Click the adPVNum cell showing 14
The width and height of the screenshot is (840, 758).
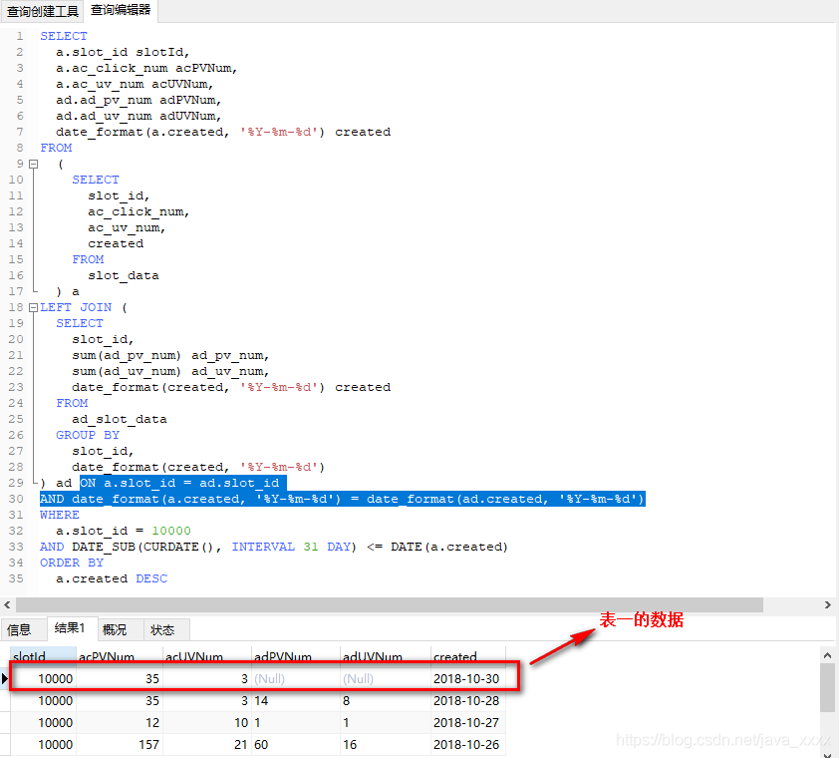click(x=296, y=701)
